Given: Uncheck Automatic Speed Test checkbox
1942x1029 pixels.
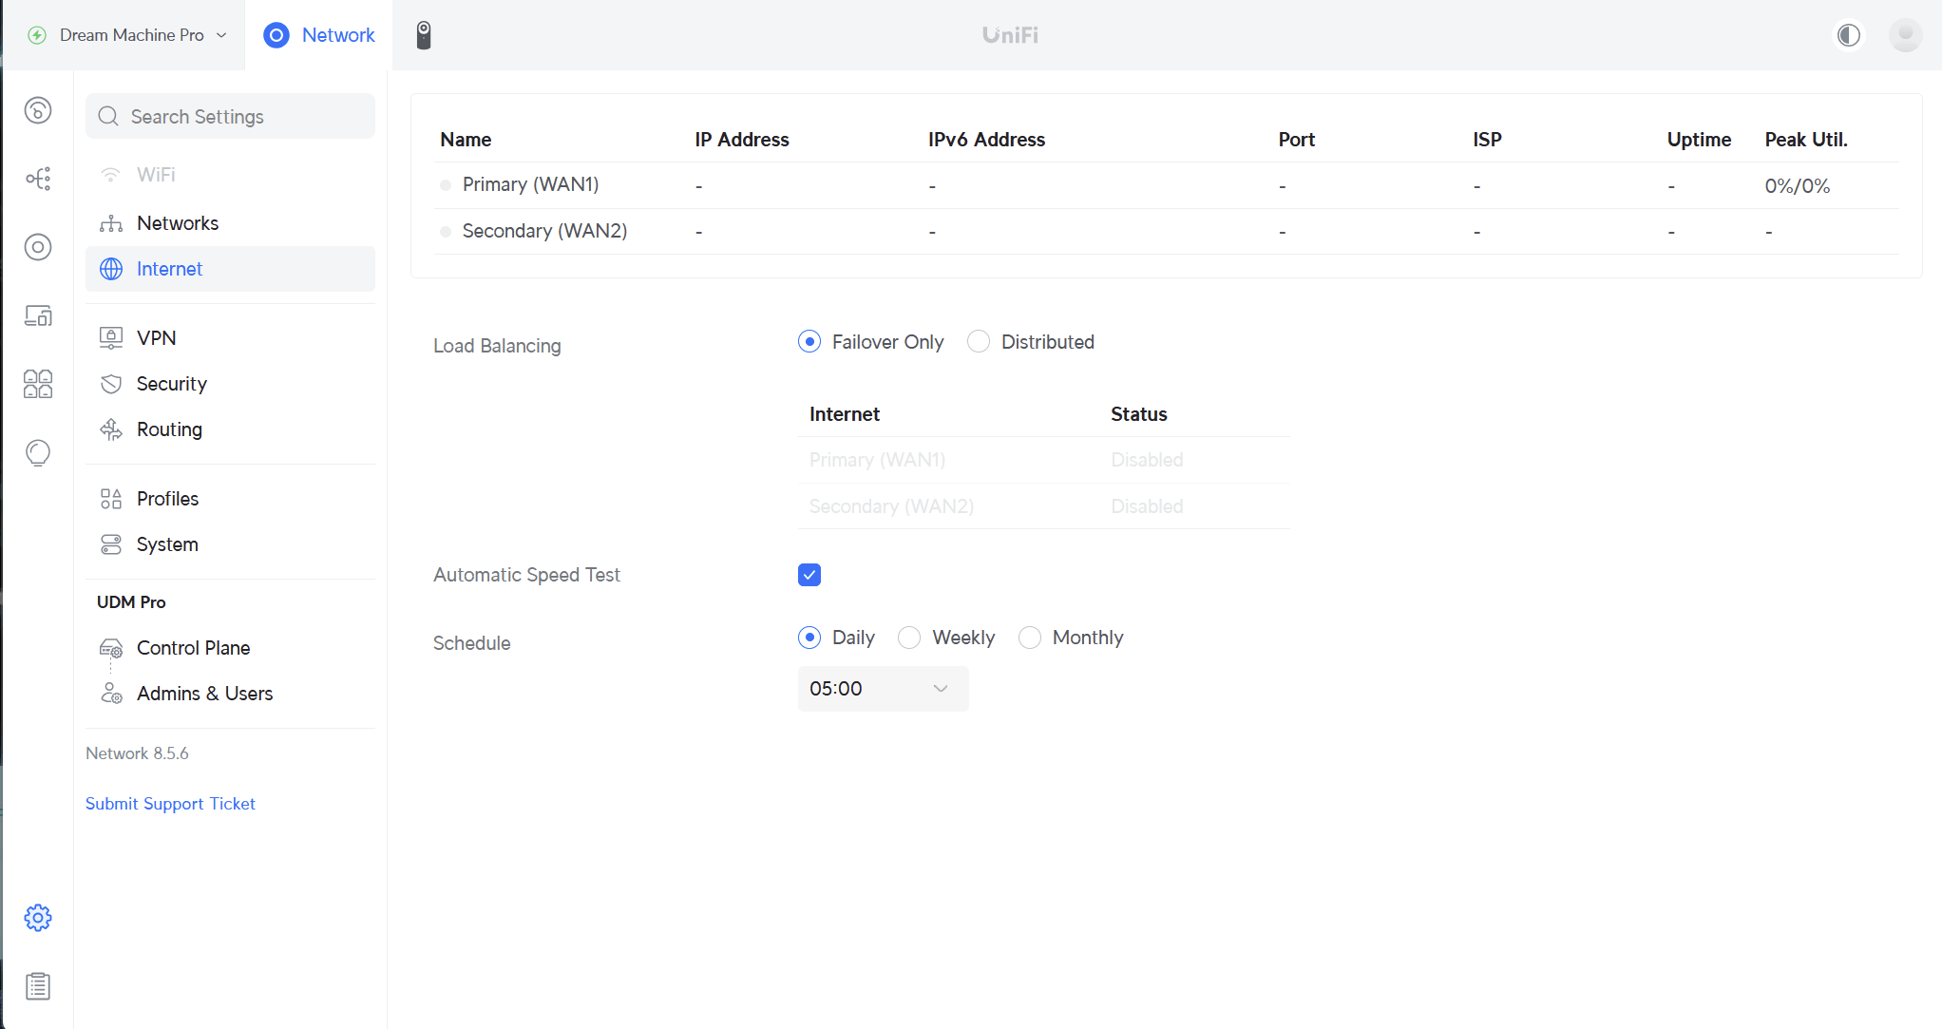Looking at the screenshot, I should 809,575.
